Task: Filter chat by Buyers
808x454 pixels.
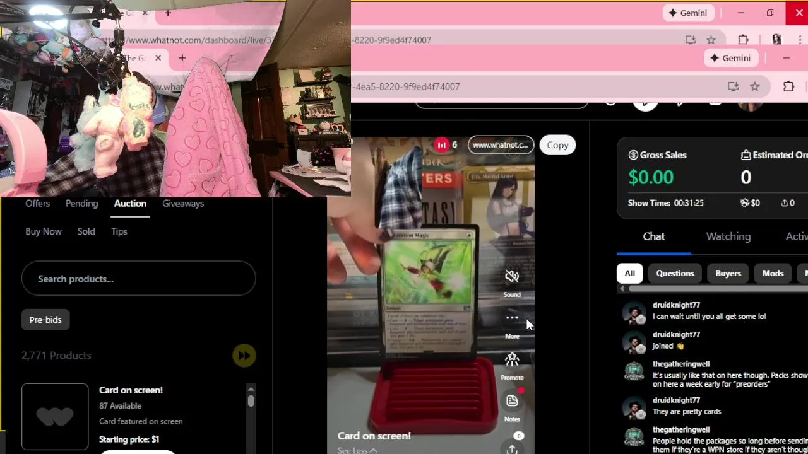Action: click(728, 273)
